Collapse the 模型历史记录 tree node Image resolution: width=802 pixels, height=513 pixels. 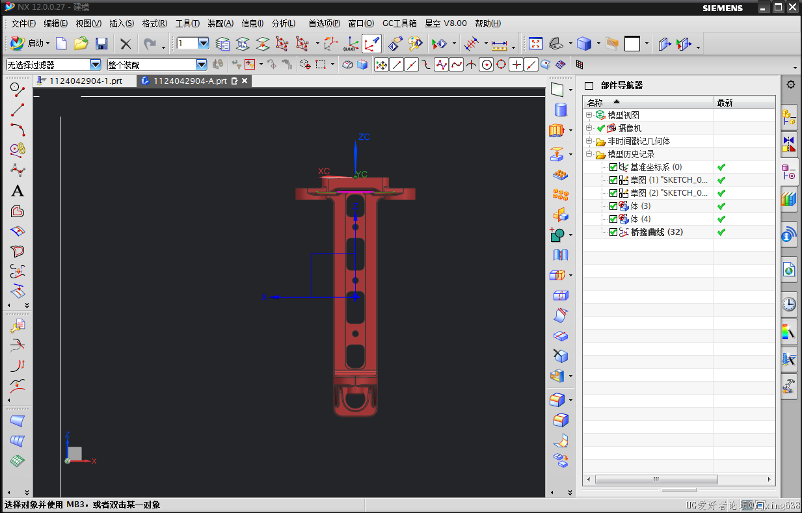click(x=589, y=154)
